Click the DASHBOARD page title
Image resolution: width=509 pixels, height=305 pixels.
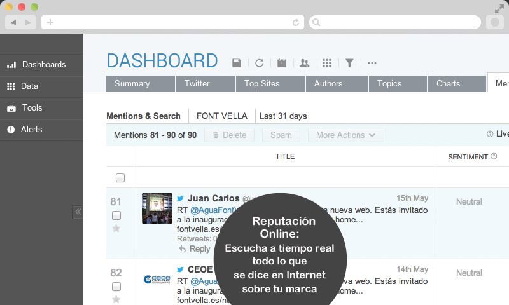(162, 60)
